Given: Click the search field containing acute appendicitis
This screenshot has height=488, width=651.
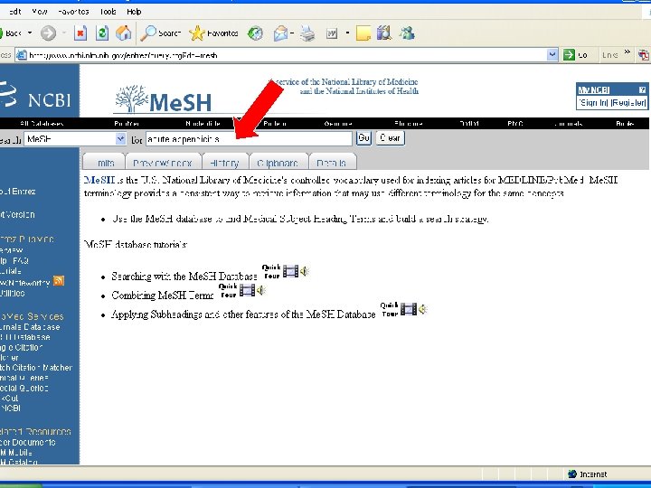Looking at the screenshot, I should pos(250,139).
